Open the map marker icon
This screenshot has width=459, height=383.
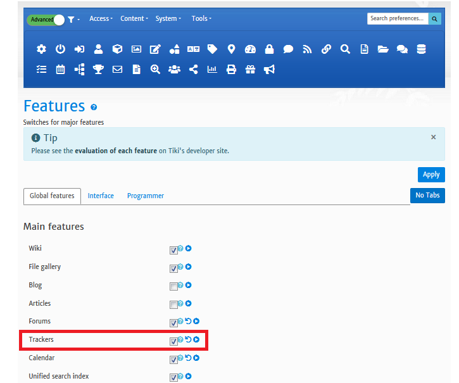(x=231, y=49)
